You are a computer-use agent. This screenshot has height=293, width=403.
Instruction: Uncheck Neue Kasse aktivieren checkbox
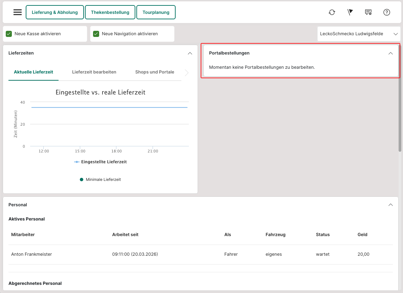(9, 34)
